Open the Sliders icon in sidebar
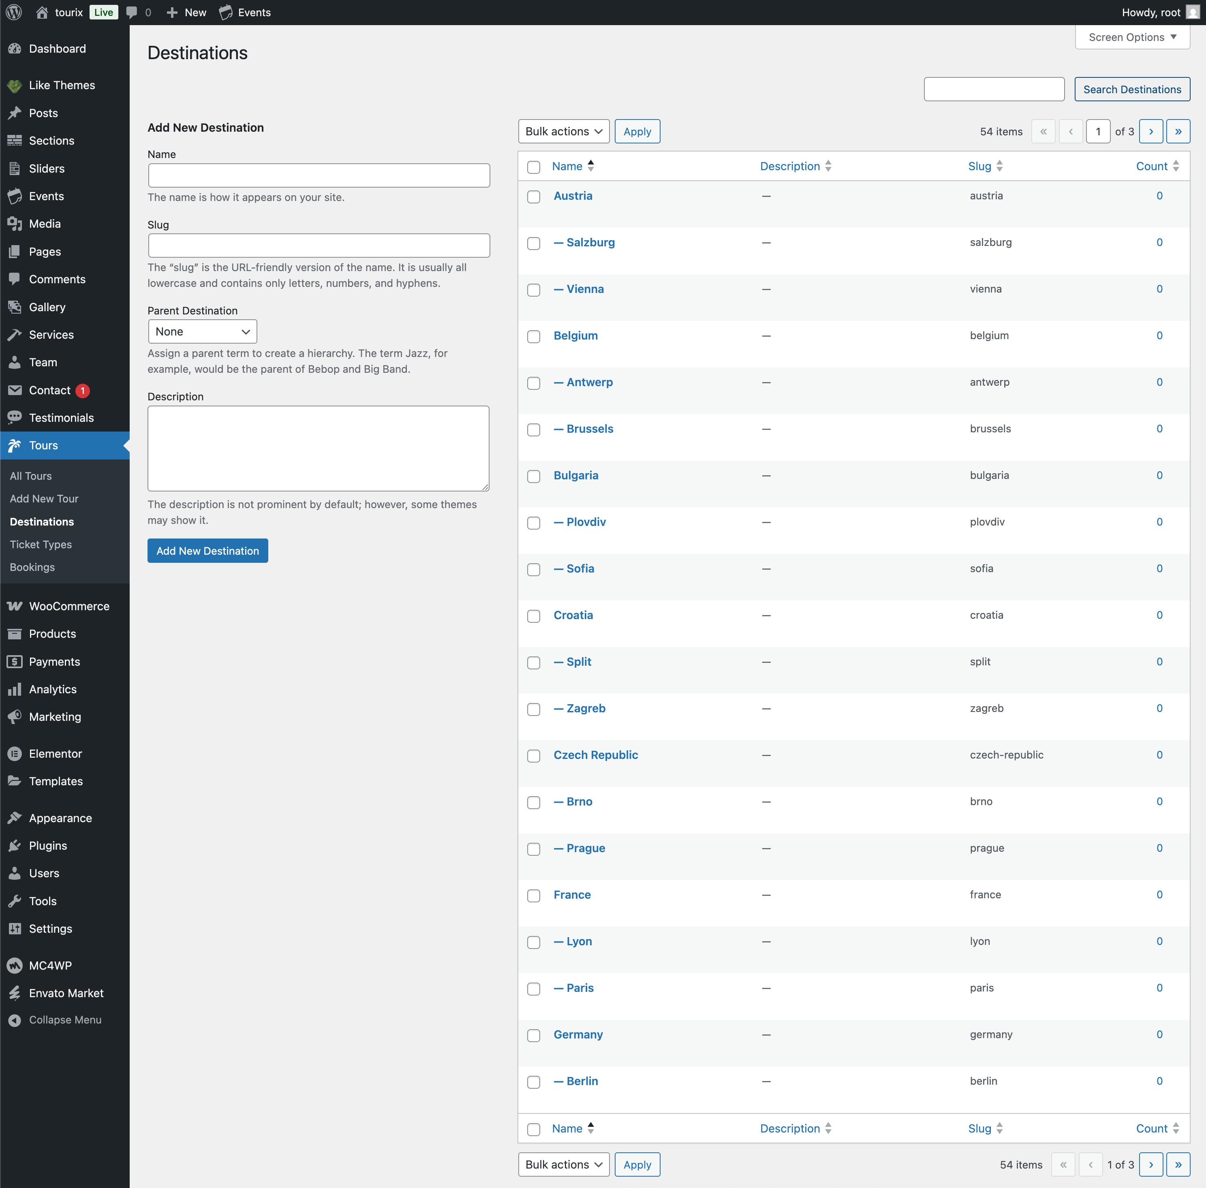The image size is (1206, 1188). (x=15, y=169)
